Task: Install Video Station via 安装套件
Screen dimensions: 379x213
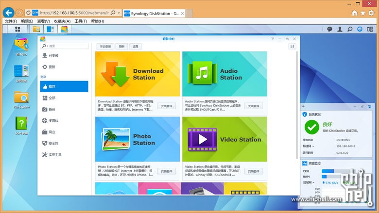Action: tap(254, 171)
